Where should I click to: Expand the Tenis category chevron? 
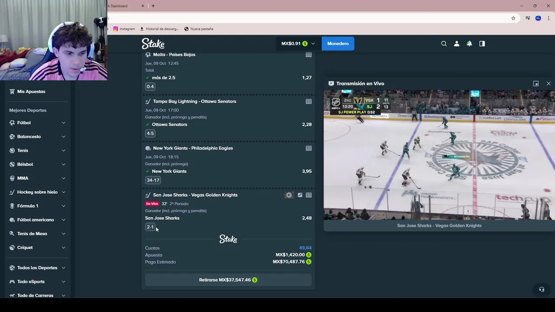click(x=63, y=150)
